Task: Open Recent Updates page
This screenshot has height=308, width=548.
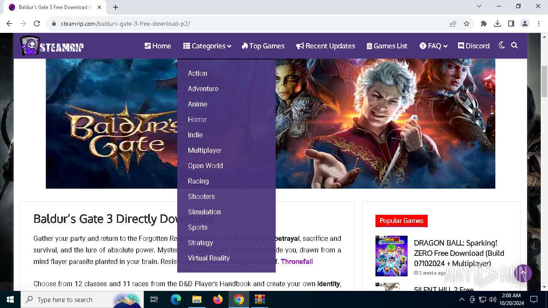Action: tap(325, 46)
